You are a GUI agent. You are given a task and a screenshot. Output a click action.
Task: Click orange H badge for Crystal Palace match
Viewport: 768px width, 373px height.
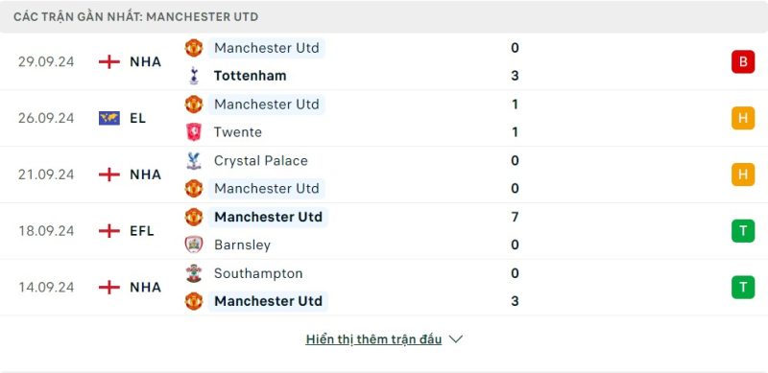743,175
